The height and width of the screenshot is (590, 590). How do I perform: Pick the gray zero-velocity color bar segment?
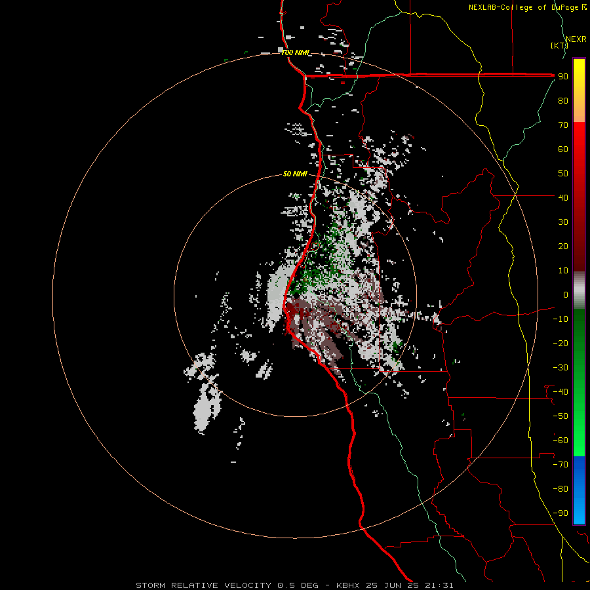pyautogui.click(x=579, y=290)
